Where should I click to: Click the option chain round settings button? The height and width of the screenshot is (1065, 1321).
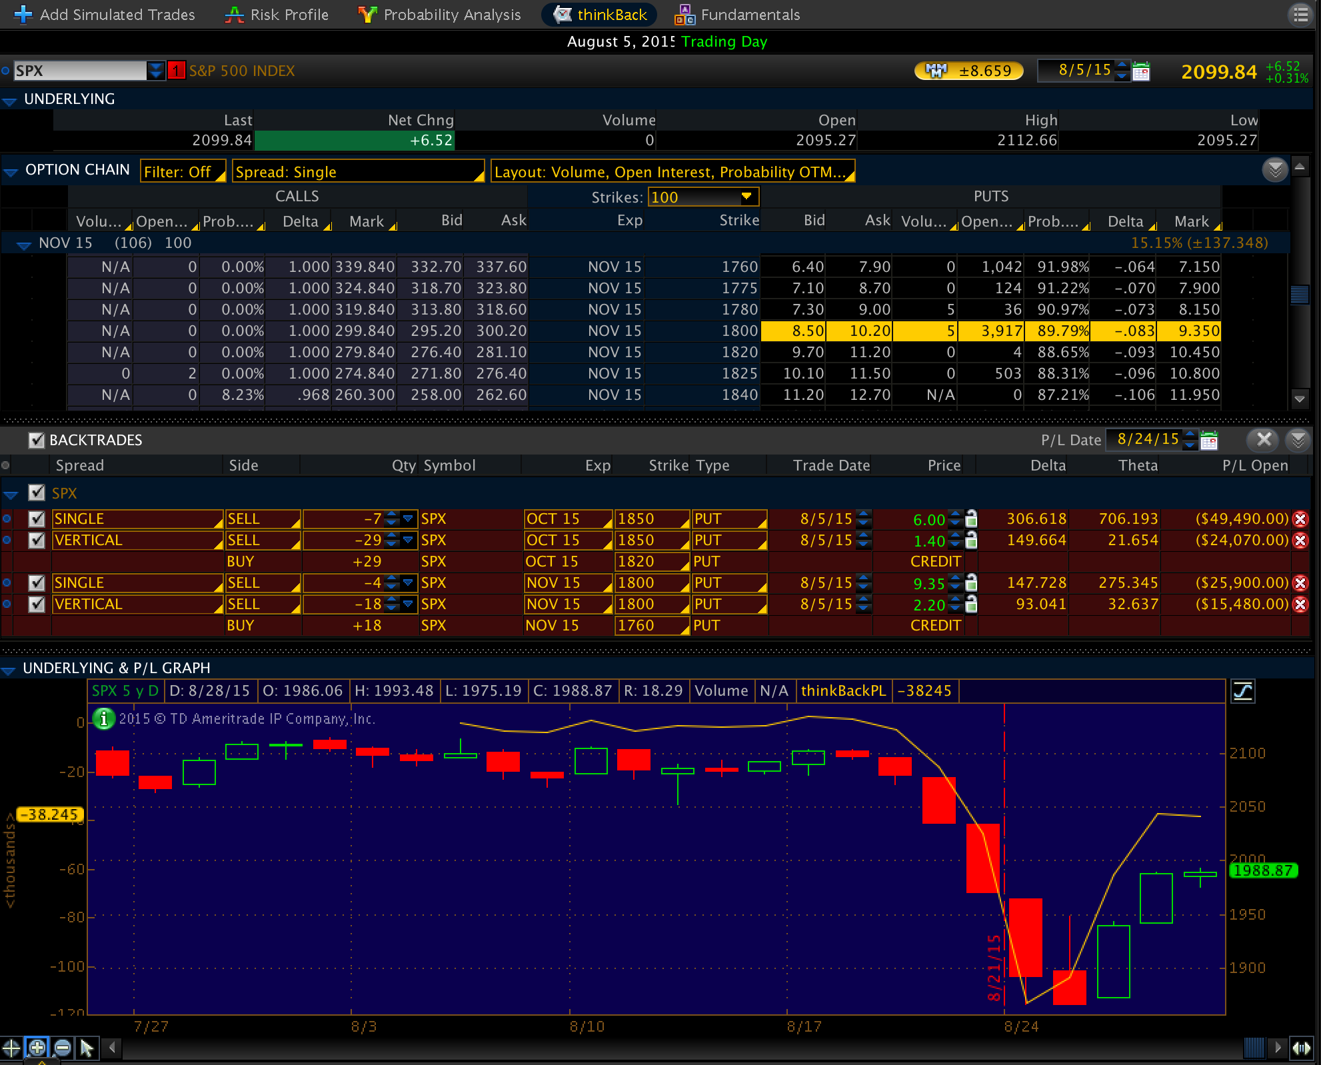click(x=1274, y=169)
